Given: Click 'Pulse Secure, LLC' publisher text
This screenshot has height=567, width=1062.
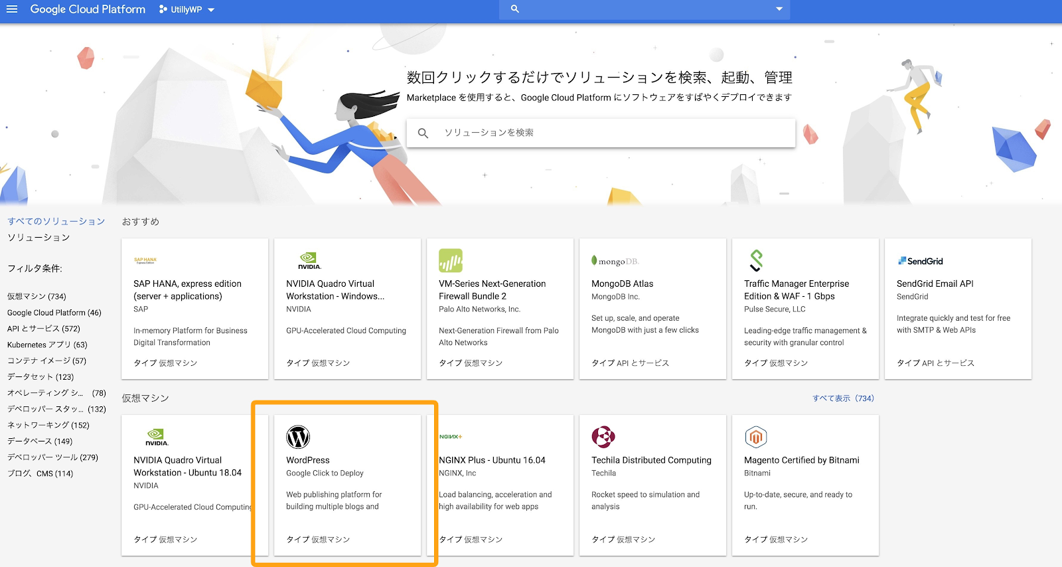Looking at the screenshot, I should click(775, 309).
